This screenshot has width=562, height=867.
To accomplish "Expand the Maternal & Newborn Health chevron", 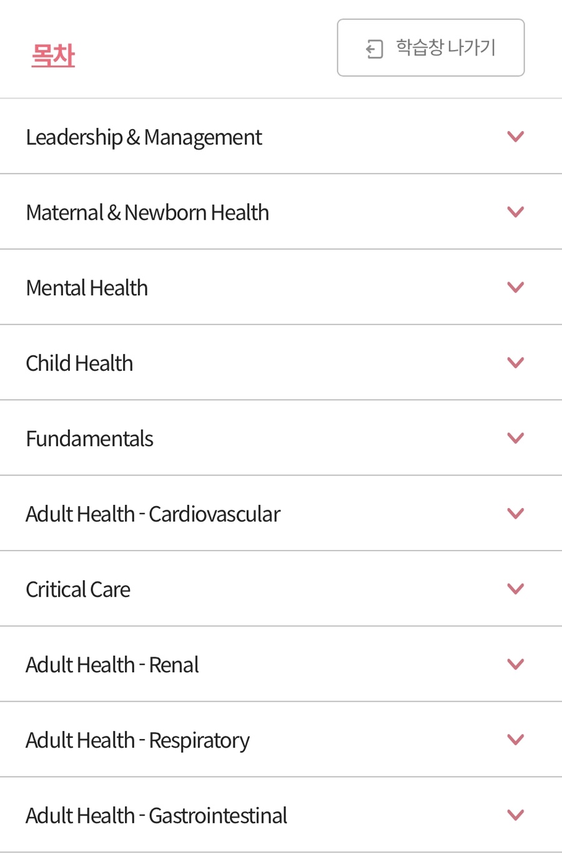I will pos(515,212).
